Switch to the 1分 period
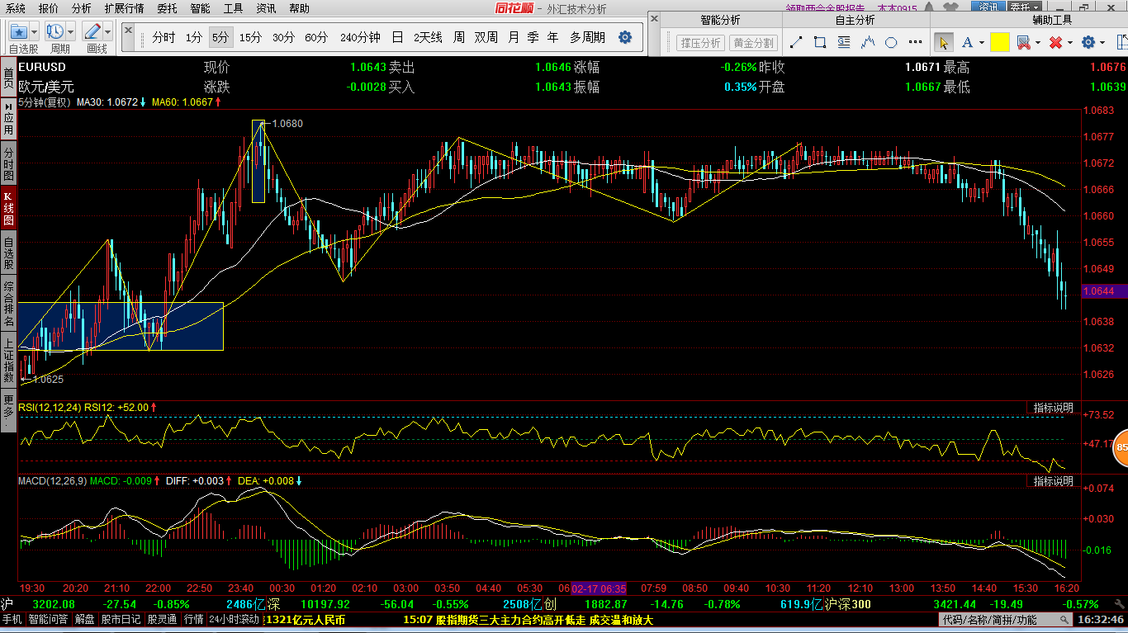Screen dimensions: 1128x633 (x=193, y=37)
